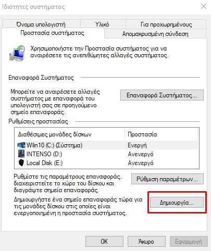Select the Wlin10 (C:) (Σύστημα) drive text
211x251 pixels.
(x=54, y=145)
